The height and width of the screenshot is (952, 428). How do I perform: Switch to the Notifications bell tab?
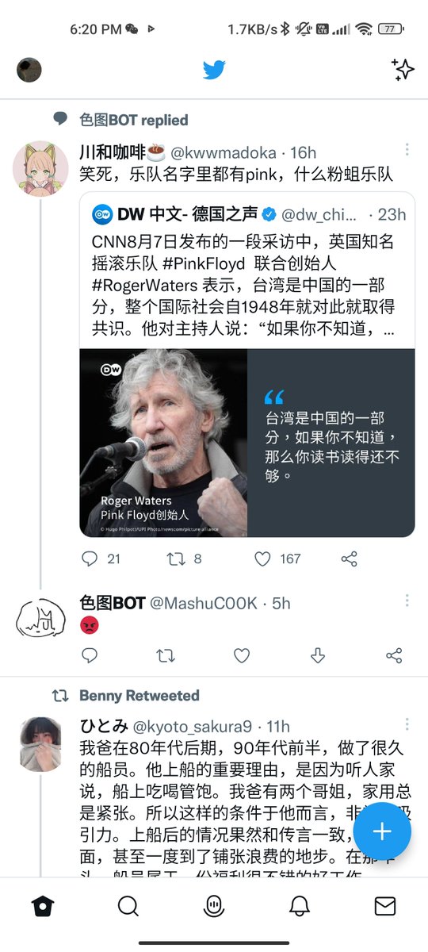click(299, 906)
